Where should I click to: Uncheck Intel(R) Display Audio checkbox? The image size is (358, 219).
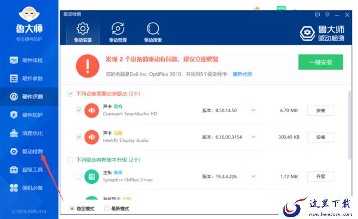pos(79,137)
